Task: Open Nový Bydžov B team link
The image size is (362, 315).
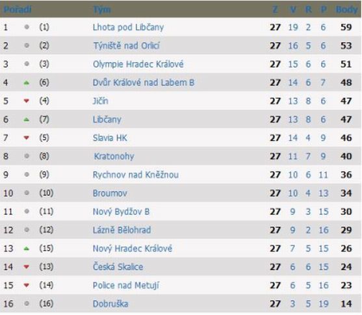Action: pyautogui.click(x=121, y=212)
